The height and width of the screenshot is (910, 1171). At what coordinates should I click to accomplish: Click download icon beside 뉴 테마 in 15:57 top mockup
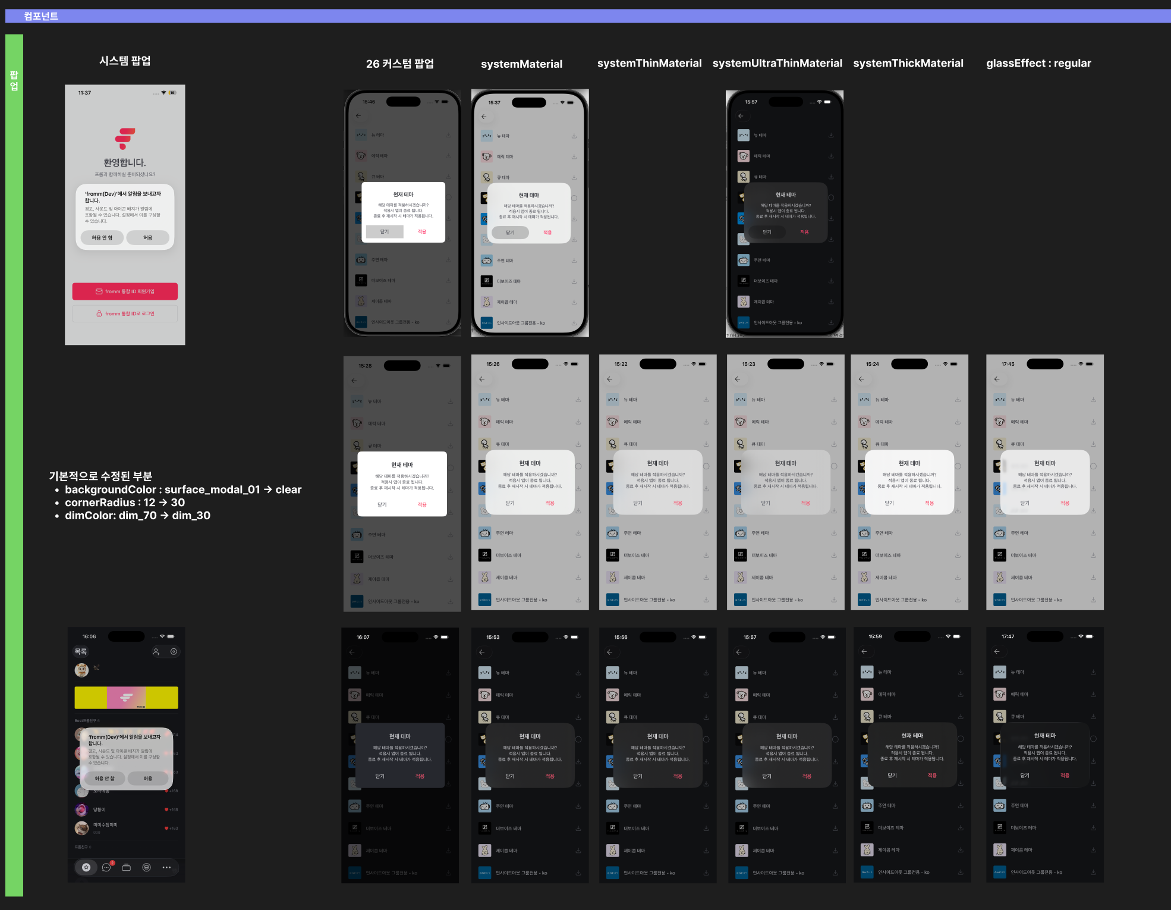click(x=830, y=136)
